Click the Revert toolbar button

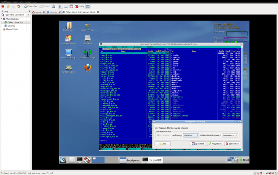pyautogui.click(x=45, y=6)
